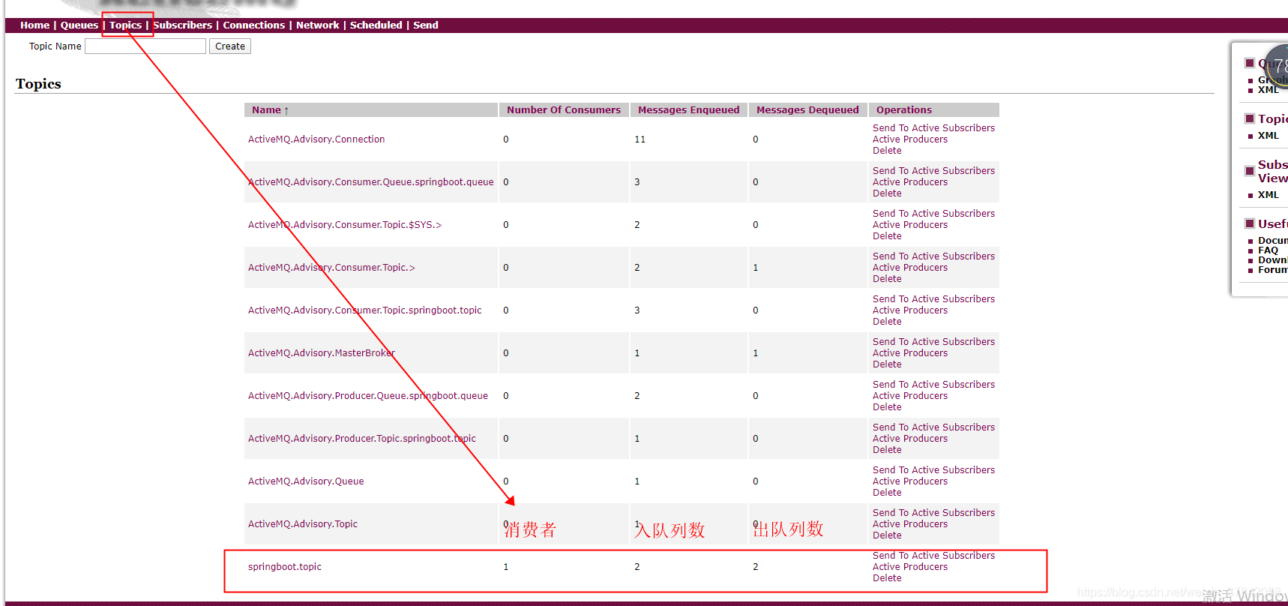Viewport: 1288px width, 606px height.
Task: Open the Send page
Action: [426, 25]
